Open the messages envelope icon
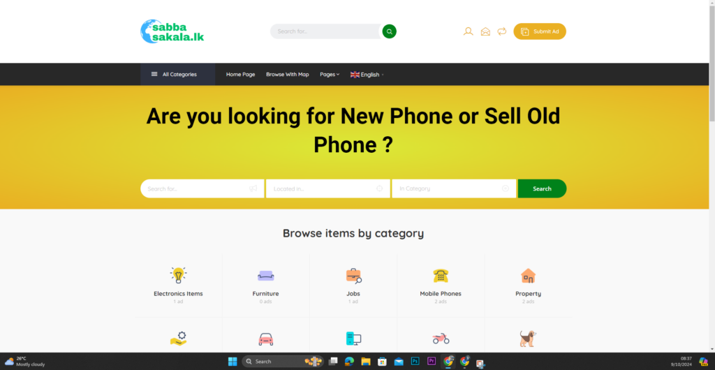Screen dimensions: 715x370 pos(485,31)
